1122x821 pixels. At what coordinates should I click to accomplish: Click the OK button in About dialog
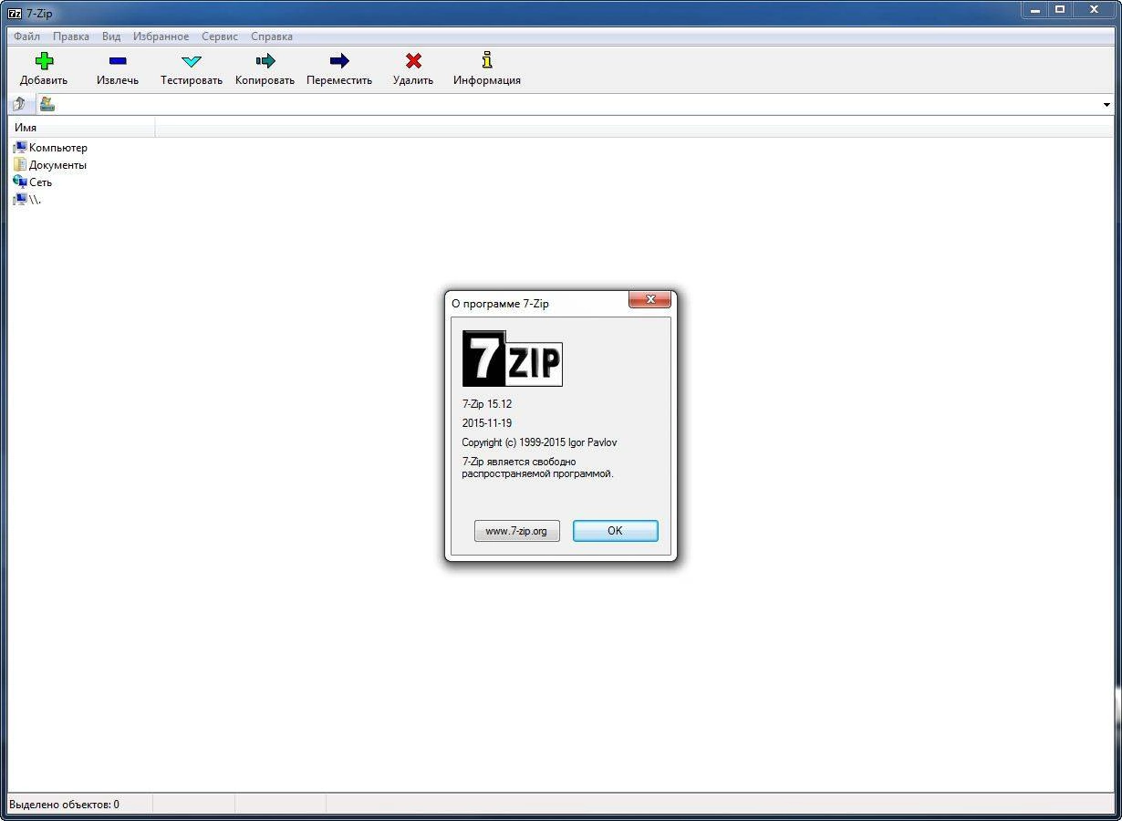[615, 530]
